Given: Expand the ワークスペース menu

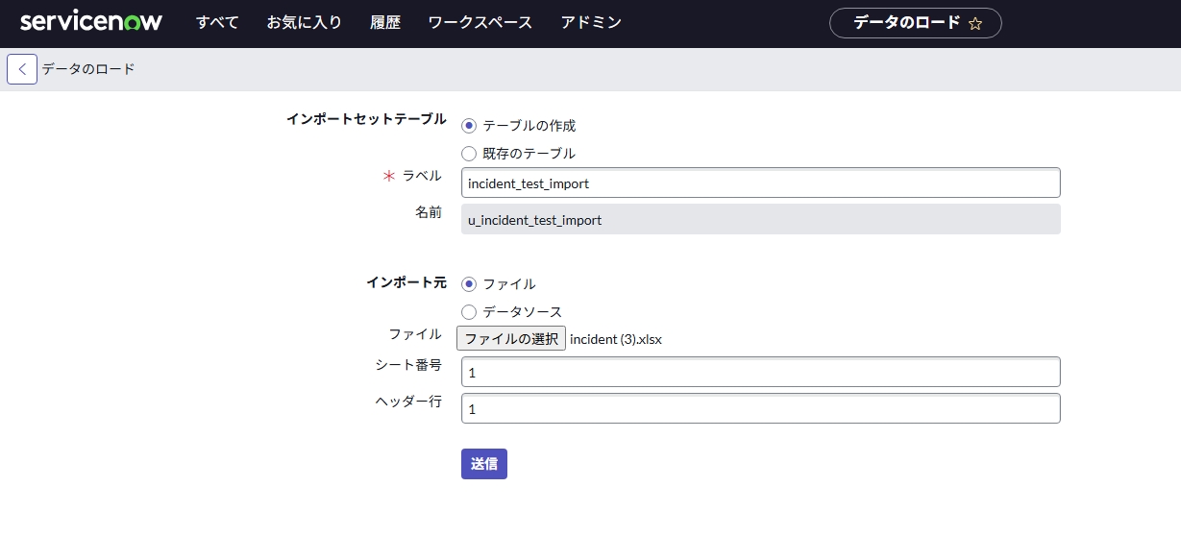Looking at the screenshot, I should (x=480, y=22).
